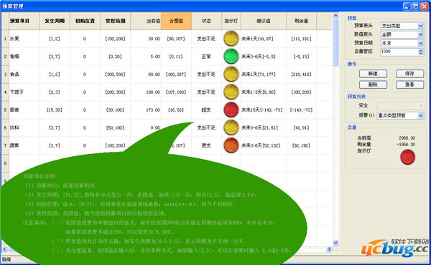Click the 当前值 column header

(x=146, y=21)
